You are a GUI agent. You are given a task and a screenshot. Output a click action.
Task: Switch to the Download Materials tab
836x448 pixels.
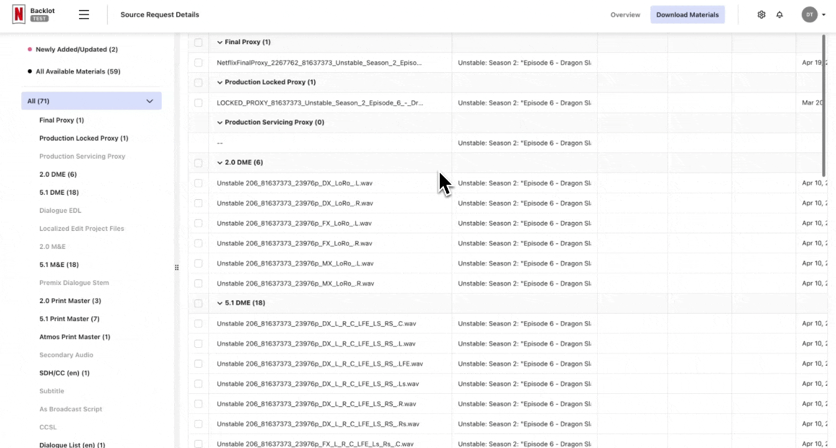687,15
